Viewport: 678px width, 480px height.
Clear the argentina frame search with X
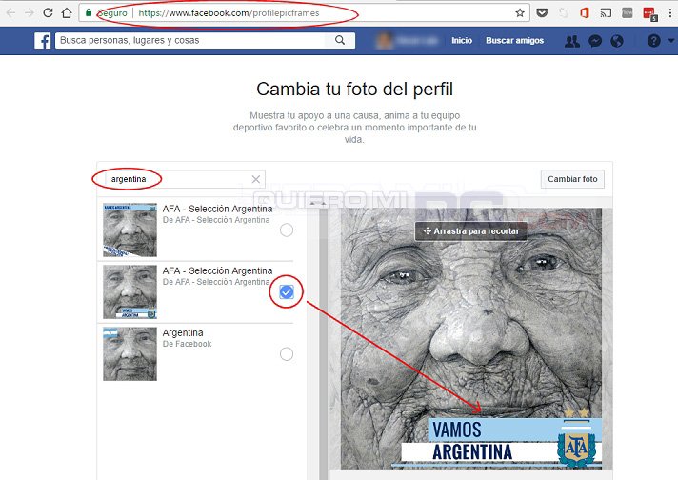point(256,179)
